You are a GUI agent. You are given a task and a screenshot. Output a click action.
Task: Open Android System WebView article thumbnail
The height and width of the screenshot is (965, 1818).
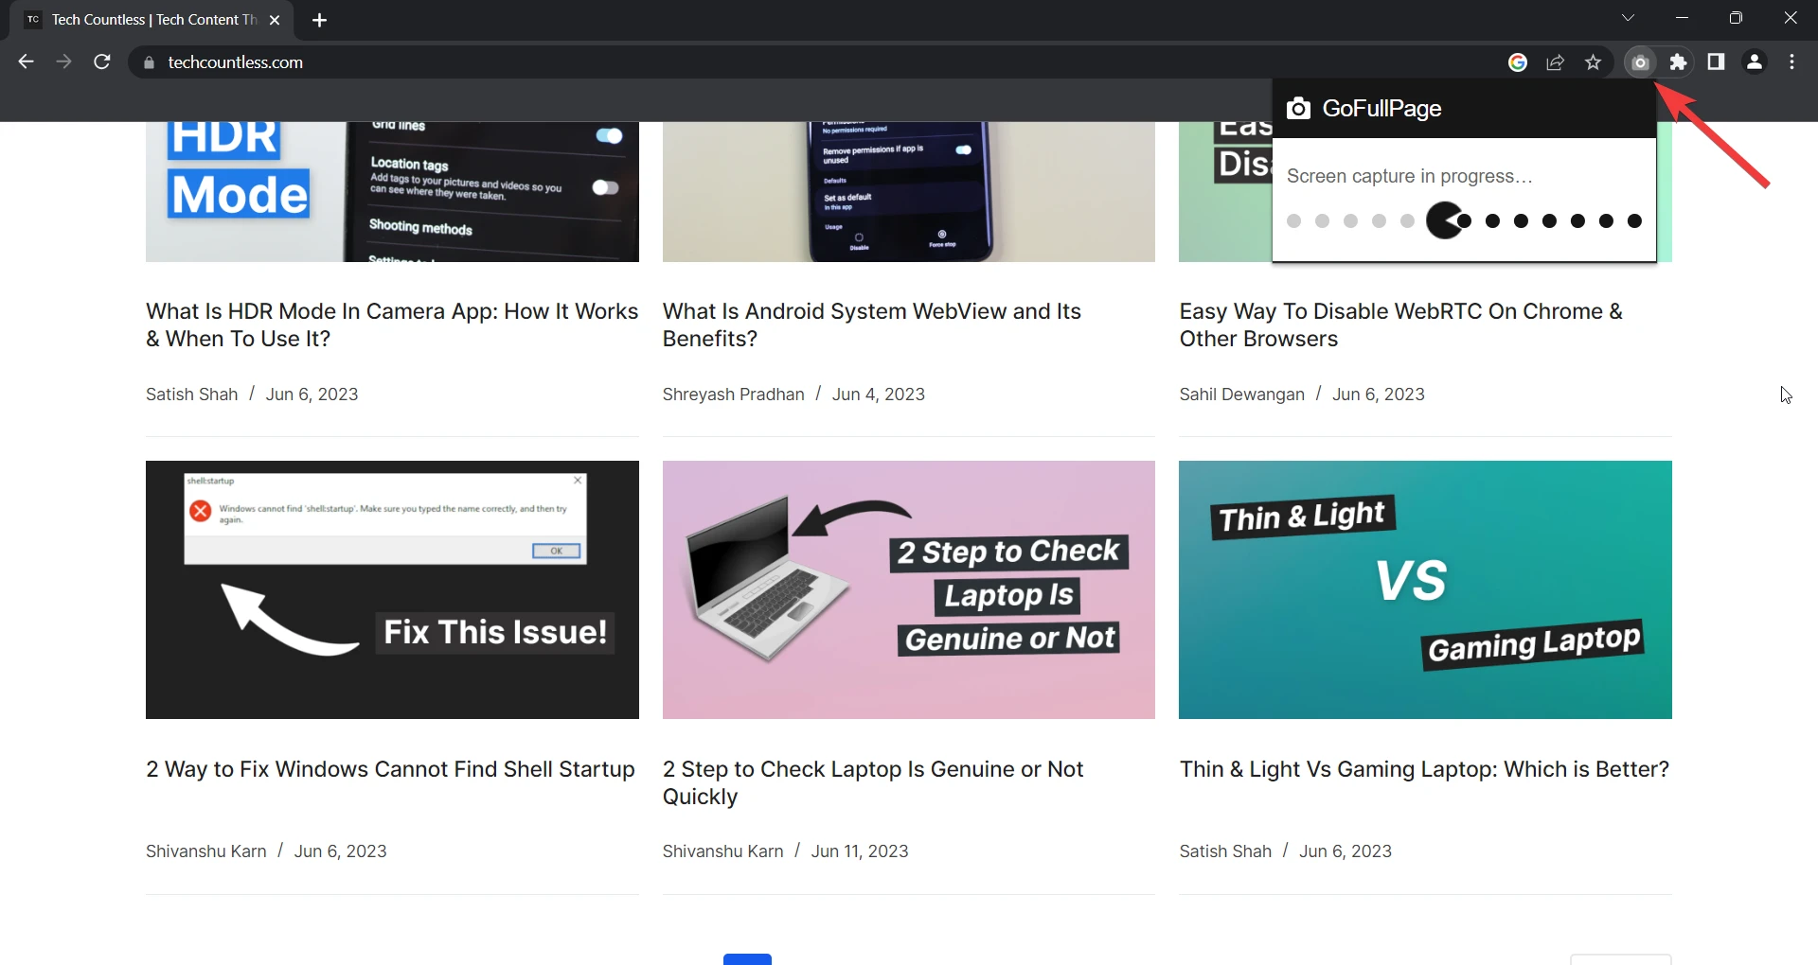pyautogui.click(x=909, y=192)
